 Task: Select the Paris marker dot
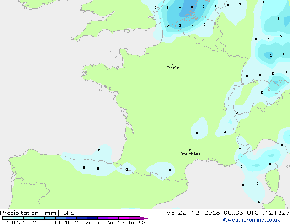pyautogui.click(x=173, y=64)
